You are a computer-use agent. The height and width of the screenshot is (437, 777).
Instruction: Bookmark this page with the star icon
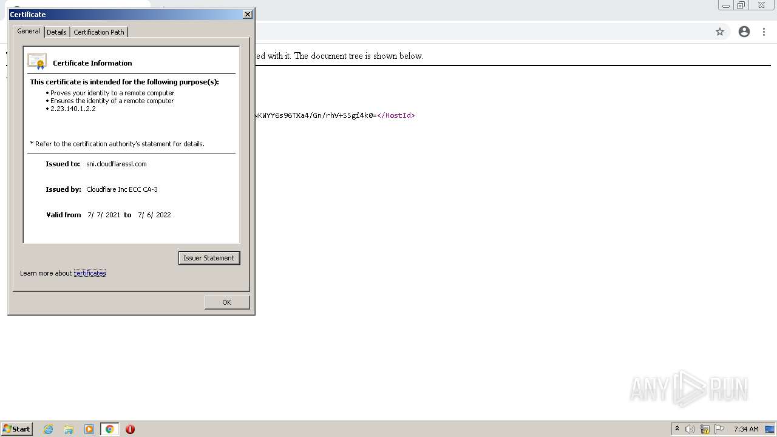tap(720, 32)
